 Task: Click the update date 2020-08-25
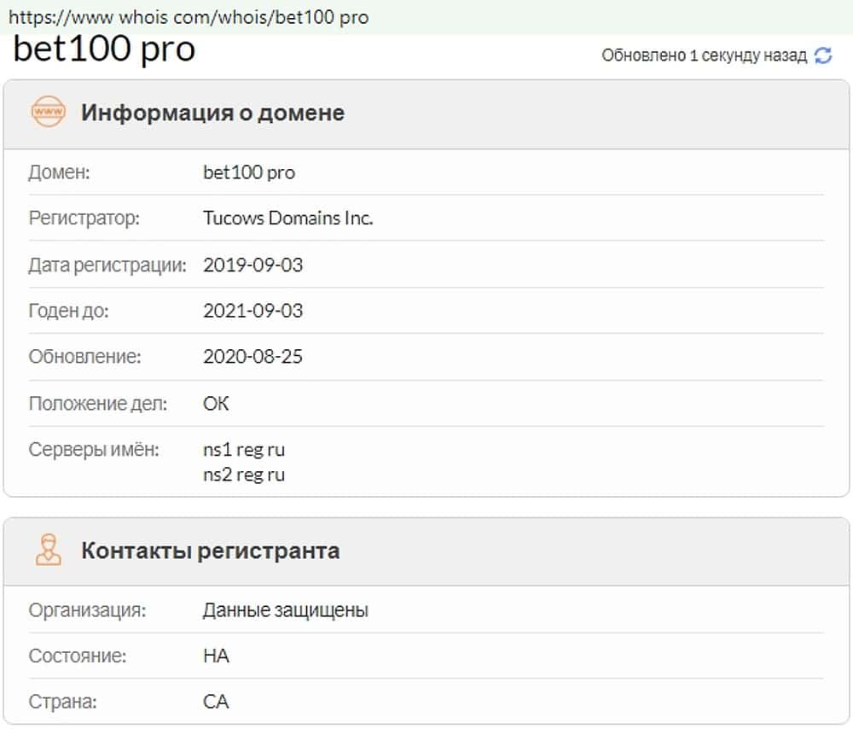pyautogui.click(x=252, y=357)
